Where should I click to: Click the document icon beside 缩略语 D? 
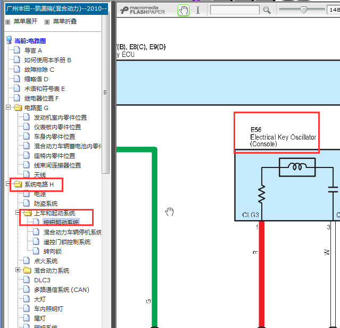(x=17, y=79)
